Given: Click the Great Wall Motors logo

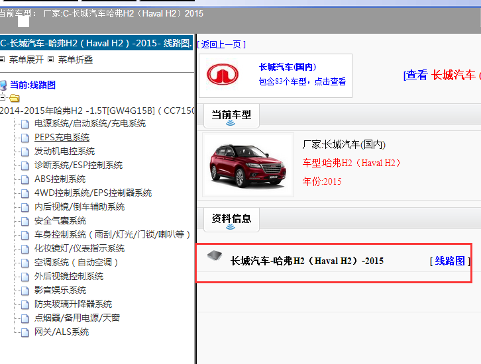Looking at the screenshot, I should [223, 74].
